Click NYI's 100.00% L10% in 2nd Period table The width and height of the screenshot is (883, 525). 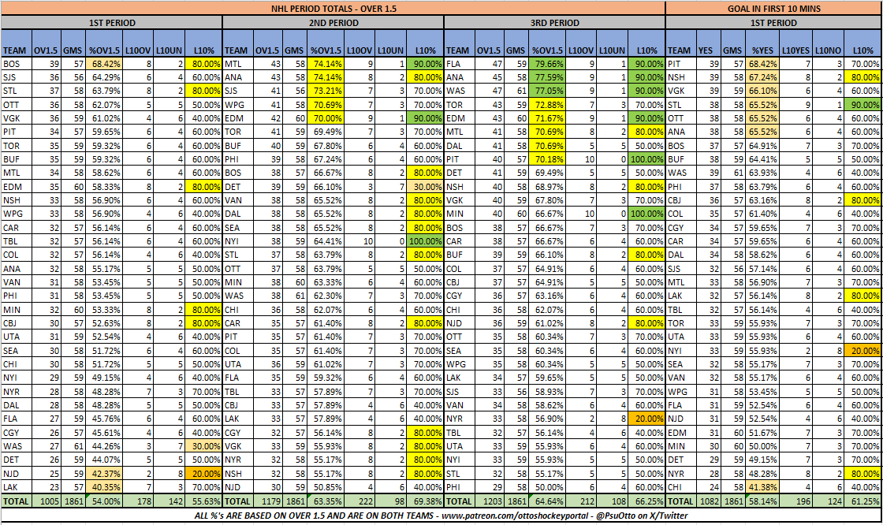[x=425, y=241]
